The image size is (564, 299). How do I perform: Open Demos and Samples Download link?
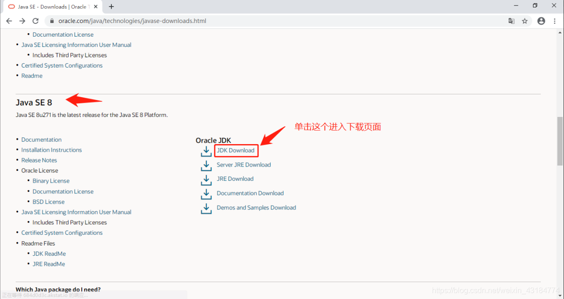tap(256, 207)
